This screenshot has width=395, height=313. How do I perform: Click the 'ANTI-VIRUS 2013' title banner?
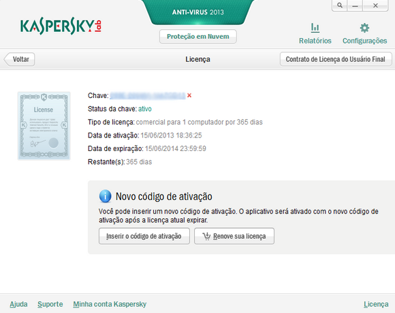pyautogui.click(x=198, y=12)
